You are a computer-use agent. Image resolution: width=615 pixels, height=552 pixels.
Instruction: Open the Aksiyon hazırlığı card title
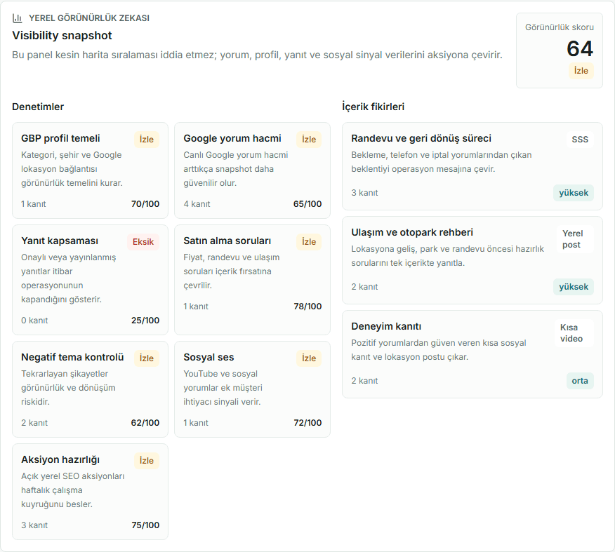(60, 459)
